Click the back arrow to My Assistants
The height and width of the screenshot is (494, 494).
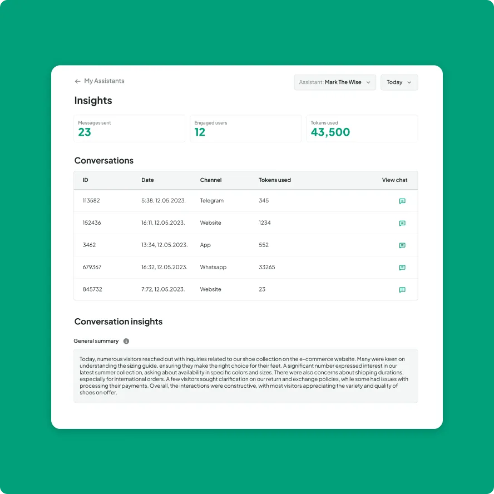point(78,81)
